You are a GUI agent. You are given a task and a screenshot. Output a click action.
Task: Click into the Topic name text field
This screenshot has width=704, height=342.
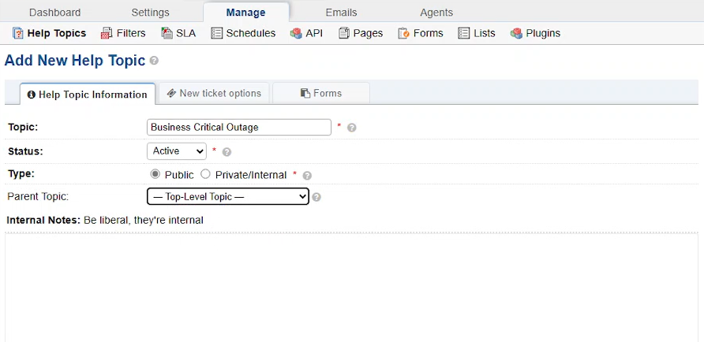239,128
